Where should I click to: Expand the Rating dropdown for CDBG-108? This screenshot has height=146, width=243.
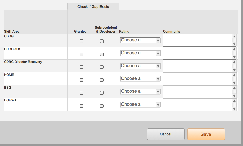point(140,53)
